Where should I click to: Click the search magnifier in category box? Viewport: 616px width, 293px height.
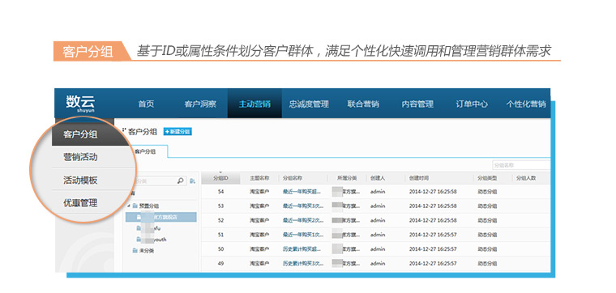(x=180, y=180)
